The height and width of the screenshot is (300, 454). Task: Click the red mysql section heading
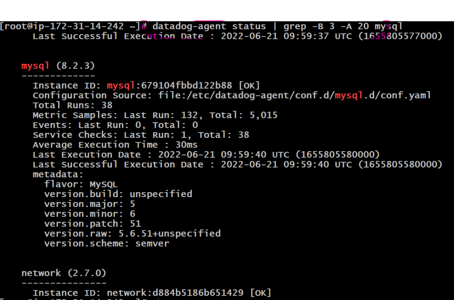35,66
